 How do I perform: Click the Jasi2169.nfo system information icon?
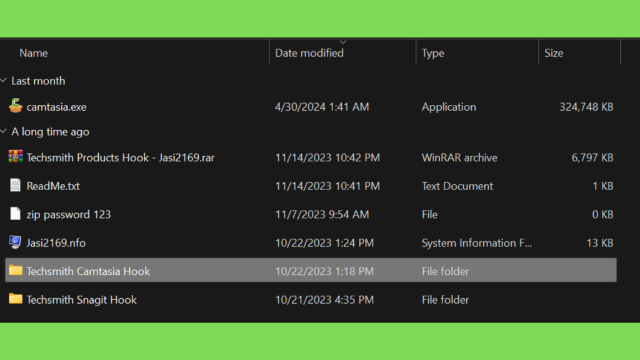[x=15, y=242]
